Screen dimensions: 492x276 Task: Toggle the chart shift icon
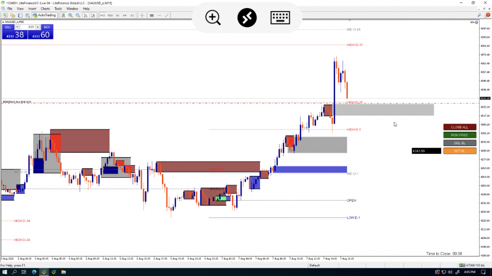93,15
